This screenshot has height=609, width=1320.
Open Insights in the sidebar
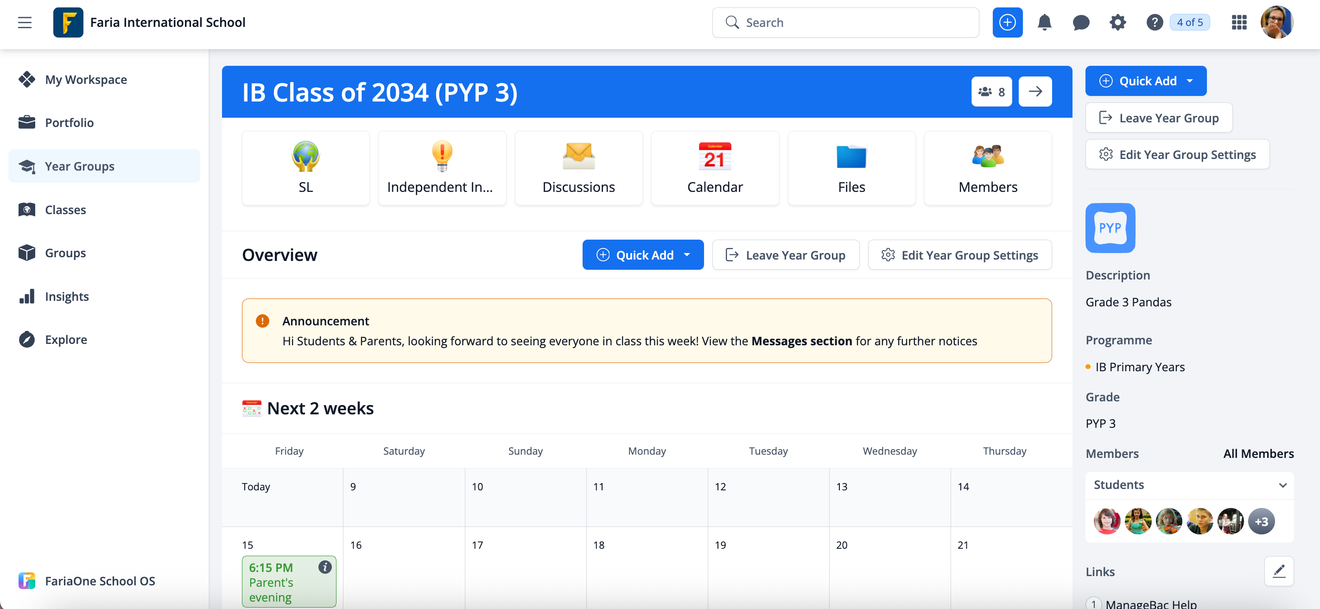pos(67,297)
